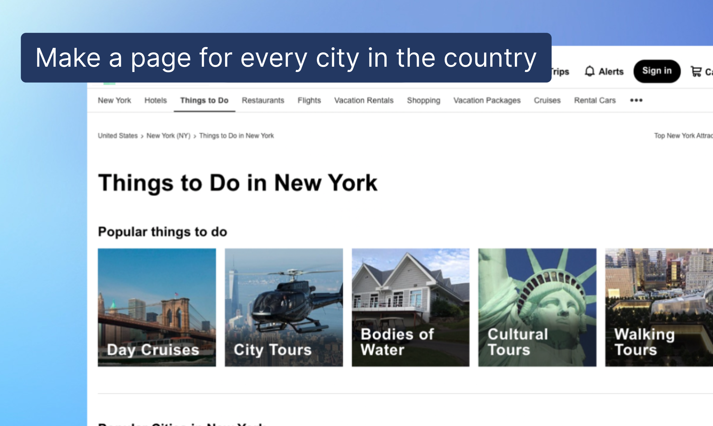The height and width of the screenshot is (426, 713).
Task: Open the shopping cart icon
Action: coord(696,71)
